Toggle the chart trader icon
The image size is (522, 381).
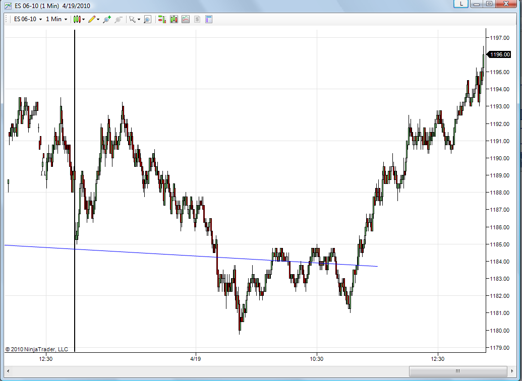[162, 19]
